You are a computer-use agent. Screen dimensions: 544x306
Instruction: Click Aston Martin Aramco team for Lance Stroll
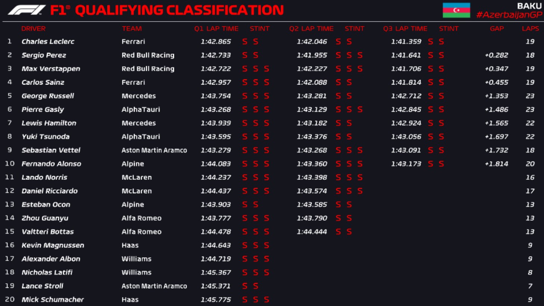[154, 286]
